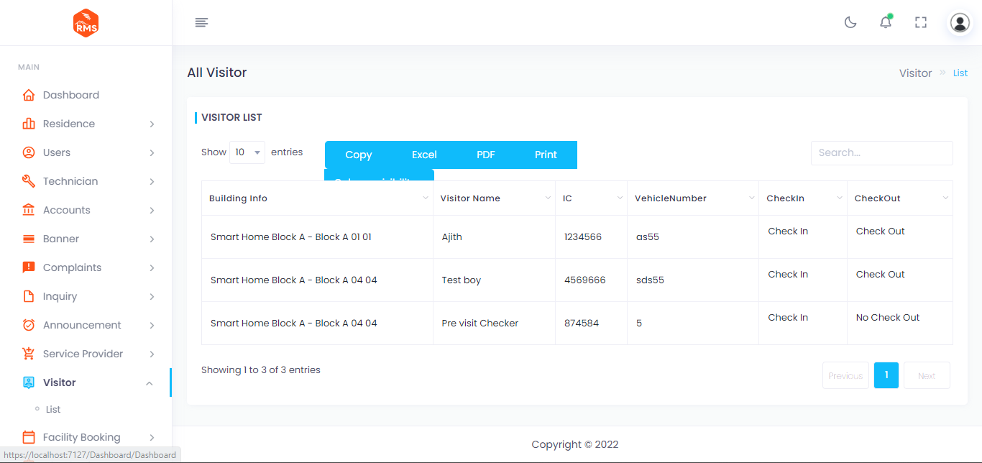Expand the Accounts submenu chevron
The width and height of the screenshot is (982, 463).
(x=152, y=210)
